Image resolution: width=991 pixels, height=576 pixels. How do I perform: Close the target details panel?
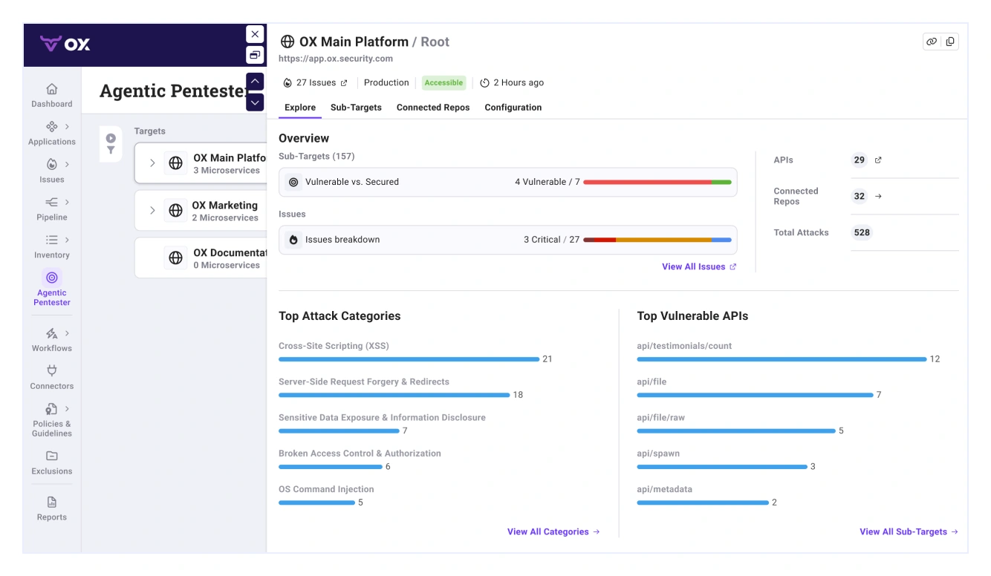click(255, 34)
